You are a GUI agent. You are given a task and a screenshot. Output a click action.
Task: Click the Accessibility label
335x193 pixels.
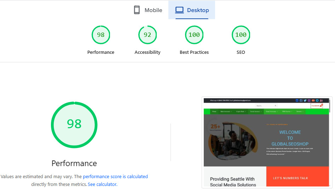[x=148, y=52]
